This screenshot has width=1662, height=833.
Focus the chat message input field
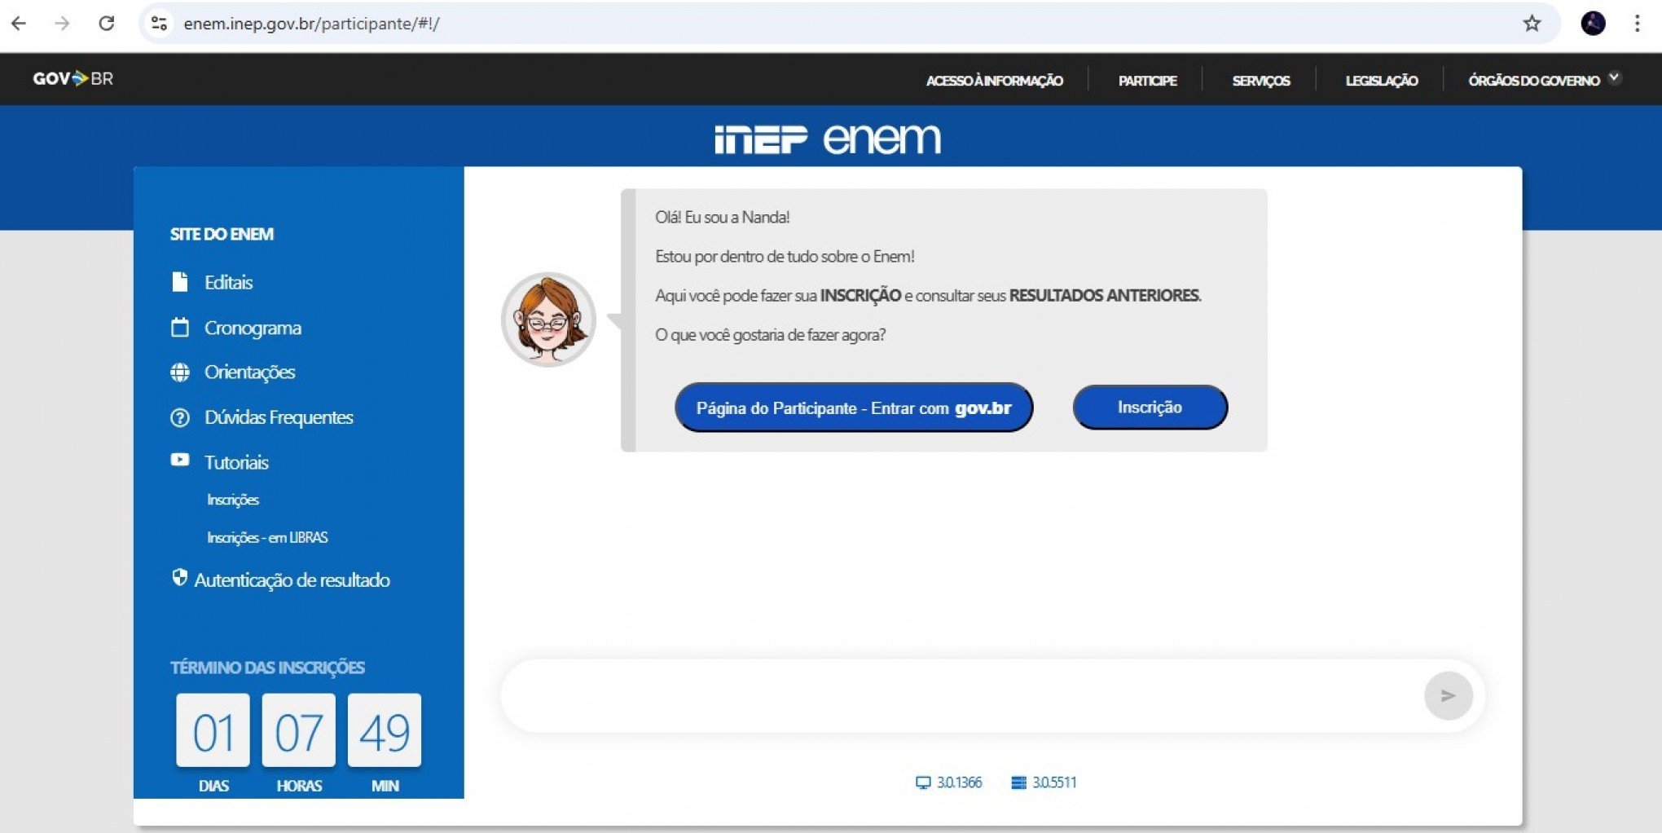[961, 696]
